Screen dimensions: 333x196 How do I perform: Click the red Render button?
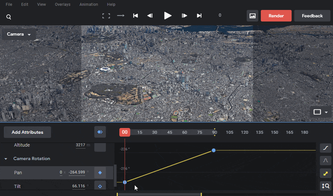[276, 16]
